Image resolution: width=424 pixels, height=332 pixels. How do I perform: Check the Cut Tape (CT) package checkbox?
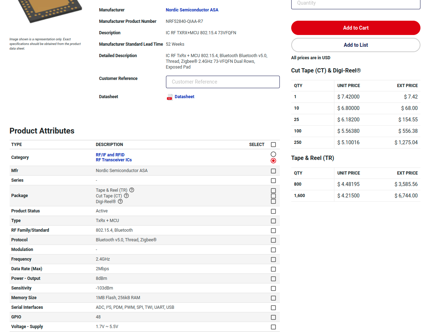click(273, 196)
